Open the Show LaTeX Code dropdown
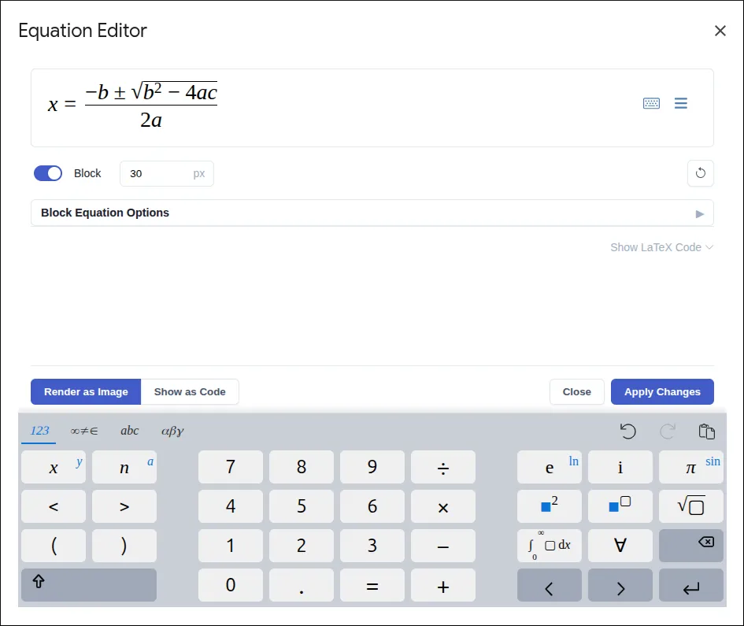This screenshot has width=744, height=626. coord(661,247)
